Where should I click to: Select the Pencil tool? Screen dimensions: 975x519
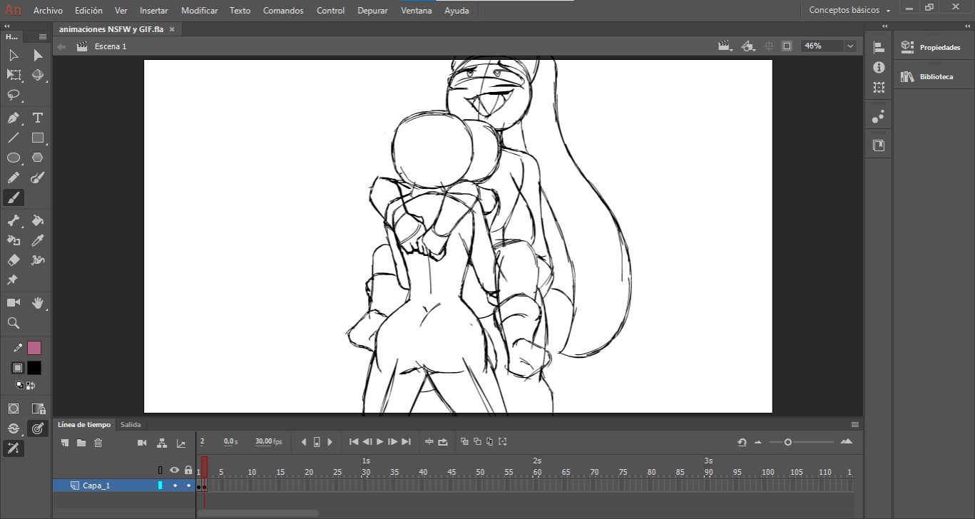click(14, 178)
